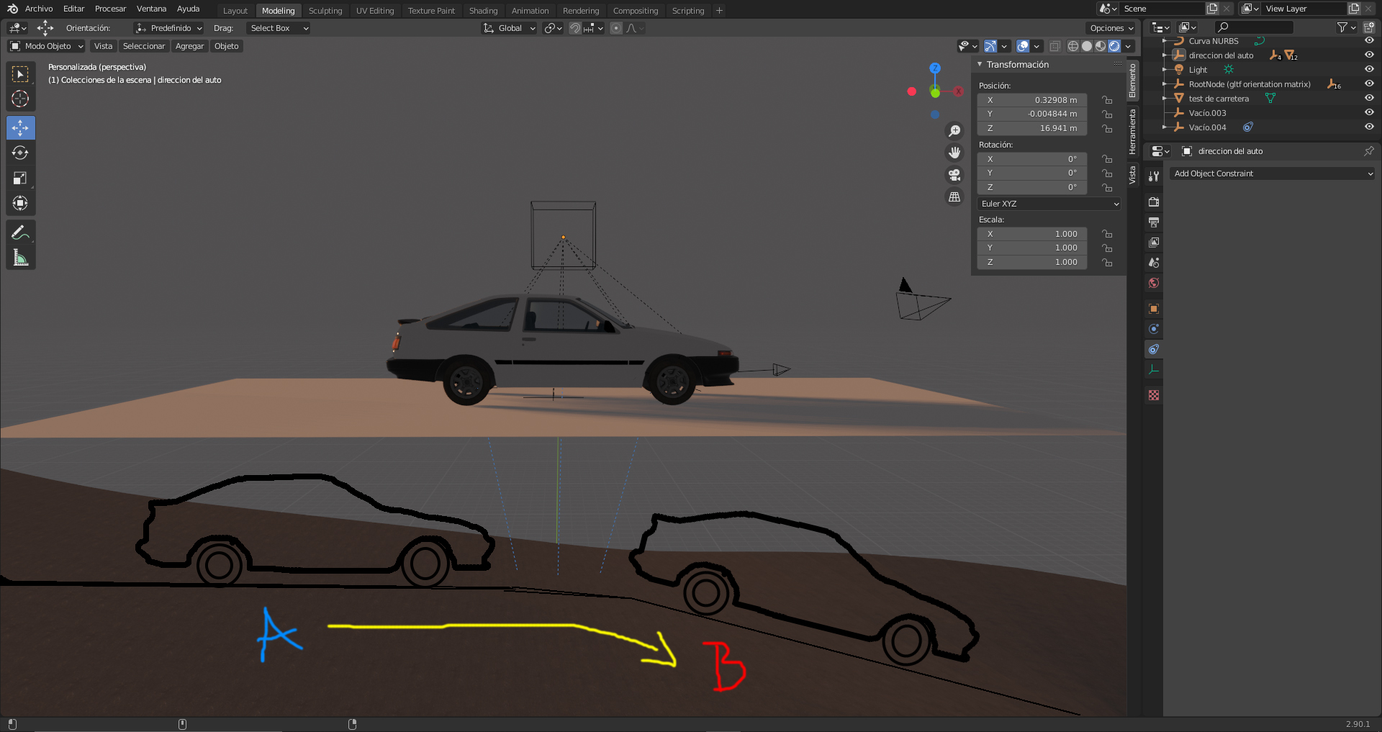The image size is (1382, 732).
Task: Open the Agregar menu
Action: point(189,46)
